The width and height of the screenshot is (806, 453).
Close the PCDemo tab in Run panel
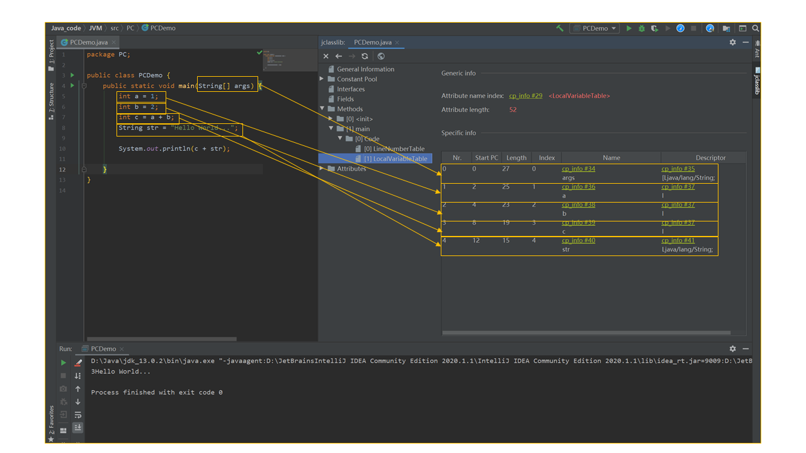coord(122,349)
